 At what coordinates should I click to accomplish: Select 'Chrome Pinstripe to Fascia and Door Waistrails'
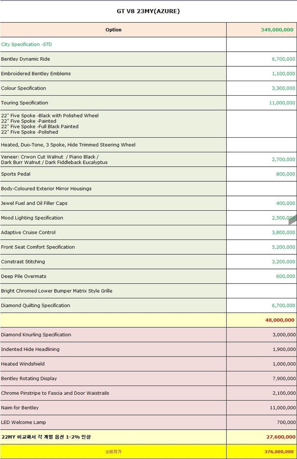113,393
